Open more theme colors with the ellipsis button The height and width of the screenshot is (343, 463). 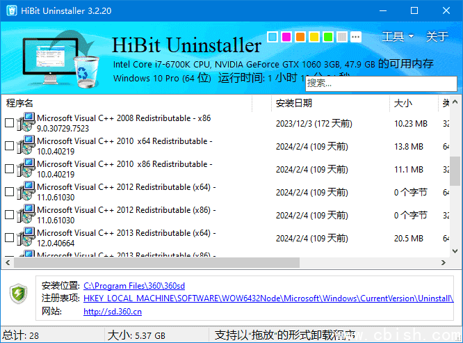356,37
